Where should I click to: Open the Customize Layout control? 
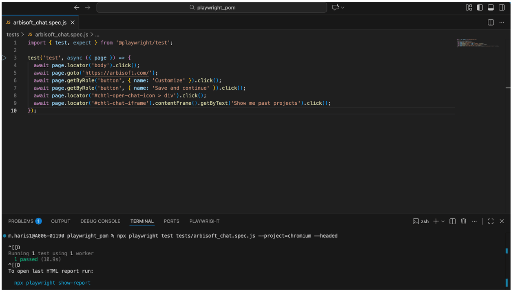(x=469, y=7)
